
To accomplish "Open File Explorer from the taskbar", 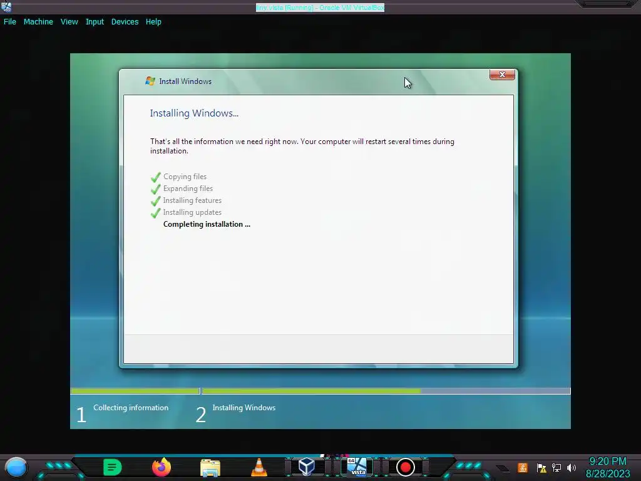I will pos(210,467).
